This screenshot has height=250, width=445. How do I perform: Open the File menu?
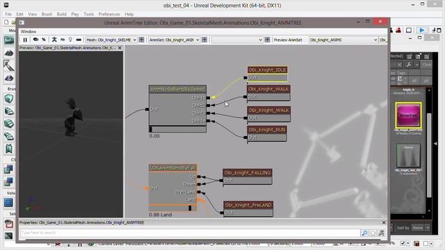(x=8, y=14)
